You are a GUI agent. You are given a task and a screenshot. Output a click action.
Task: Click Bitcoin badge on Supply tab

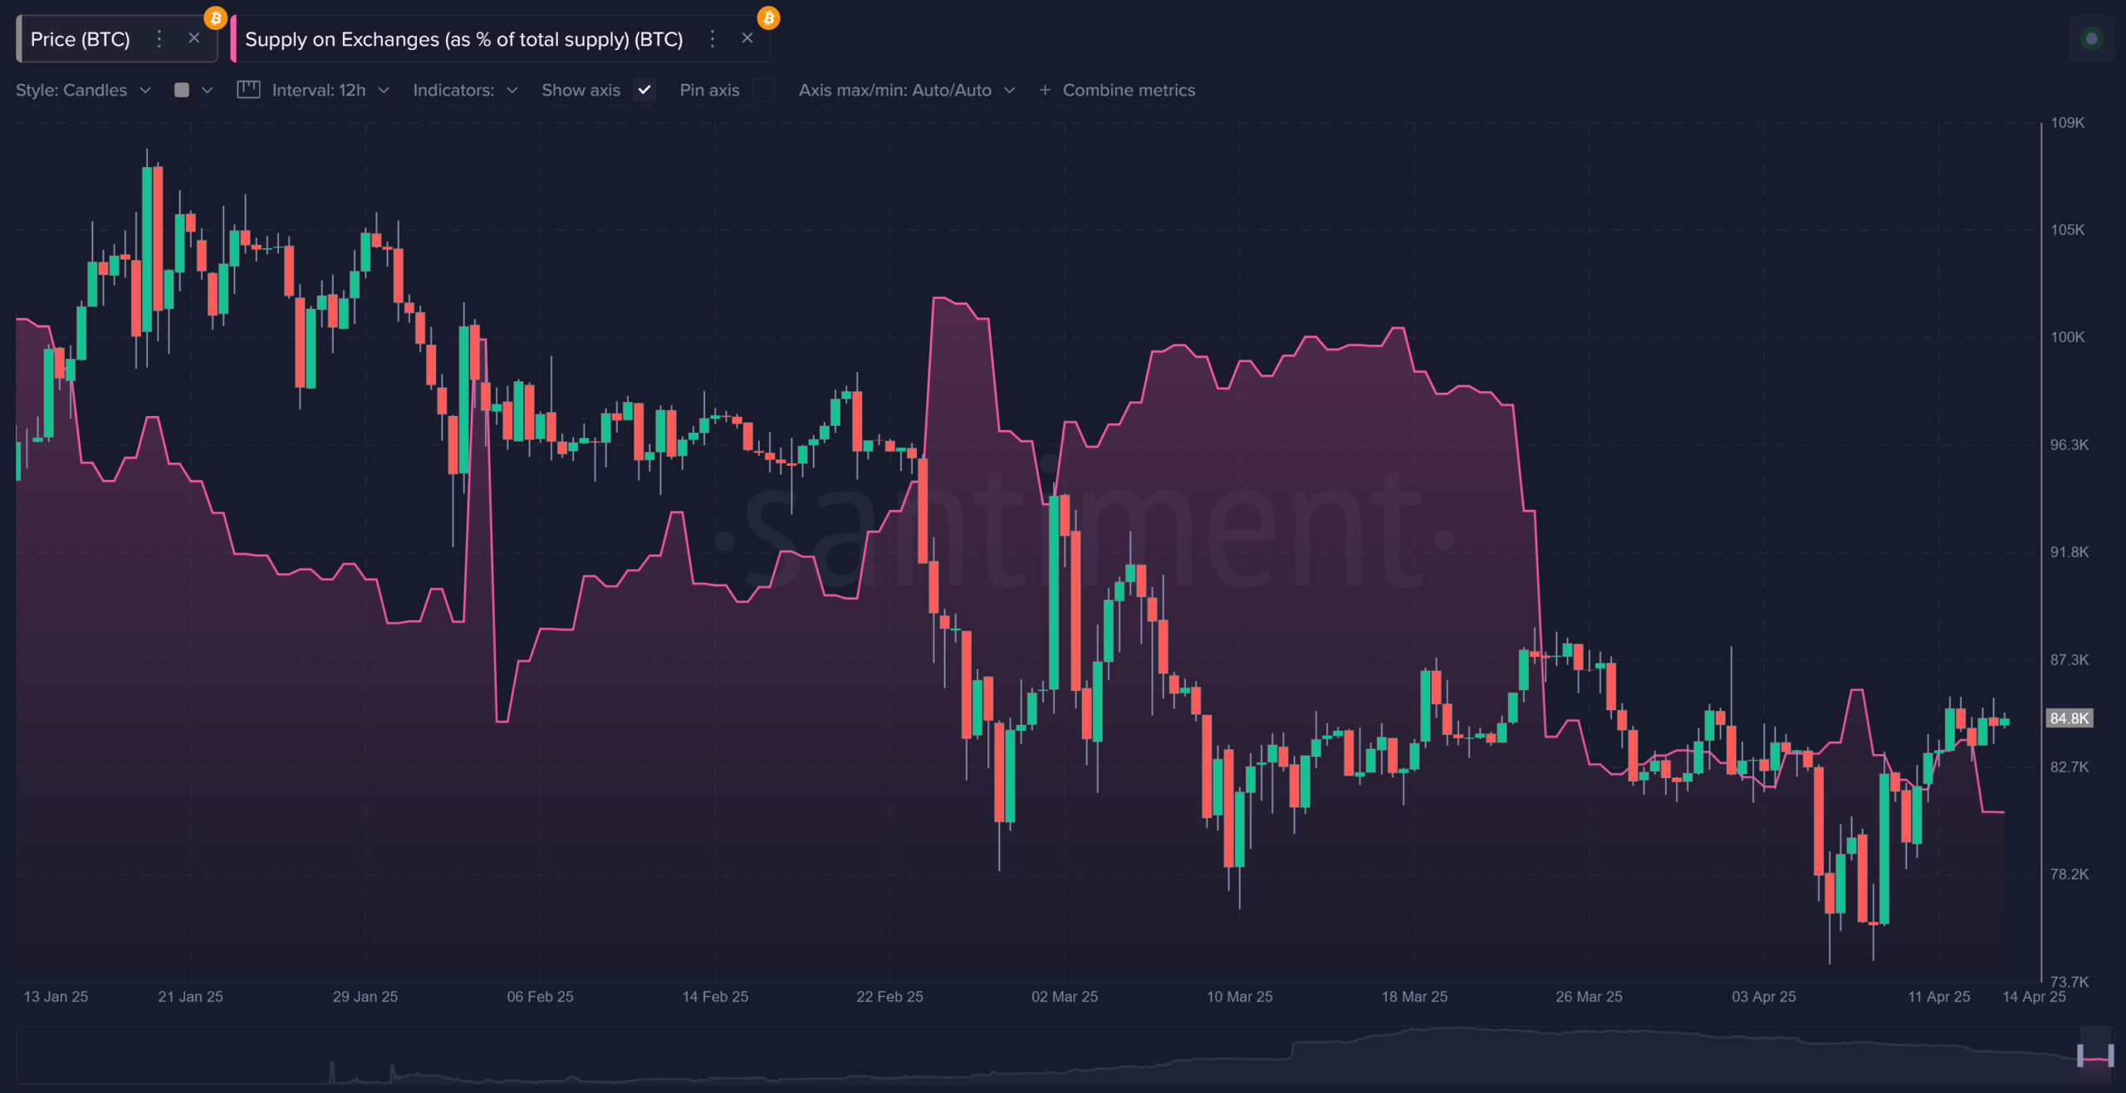pos(768,17)
